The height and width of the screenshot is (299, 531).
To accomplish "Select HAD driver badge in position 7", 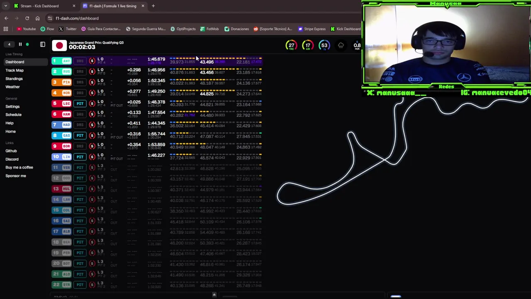I will pyautogui.click(x=62, y=125).
